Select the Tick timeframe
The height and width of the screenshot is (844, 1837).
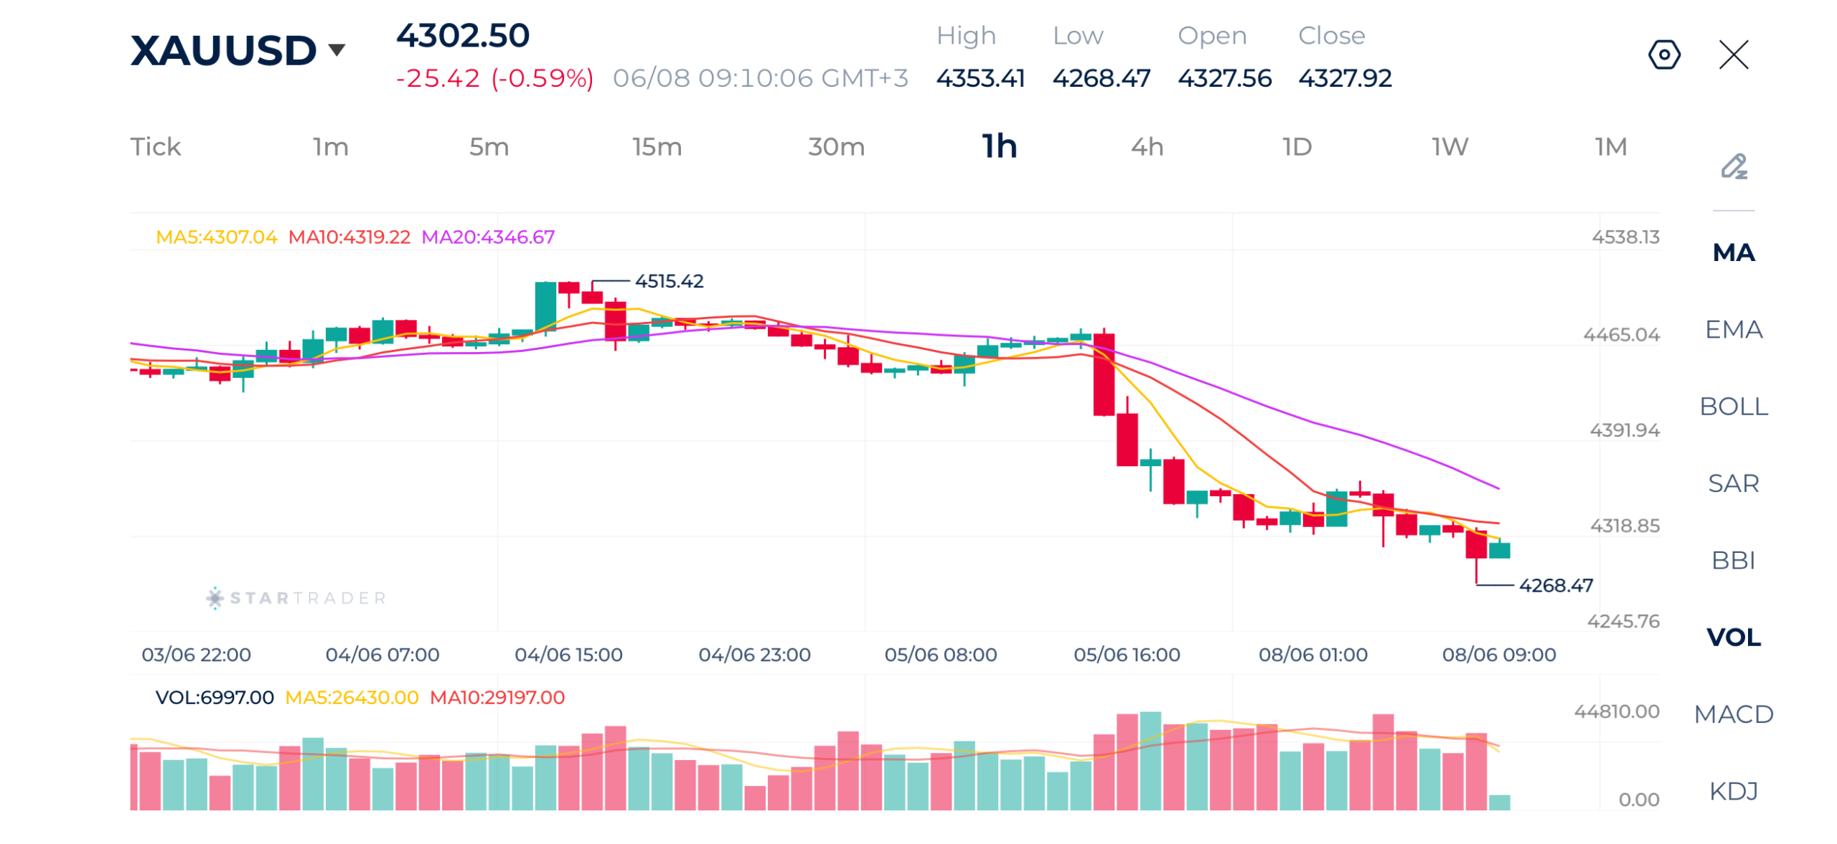pos(155,146)
